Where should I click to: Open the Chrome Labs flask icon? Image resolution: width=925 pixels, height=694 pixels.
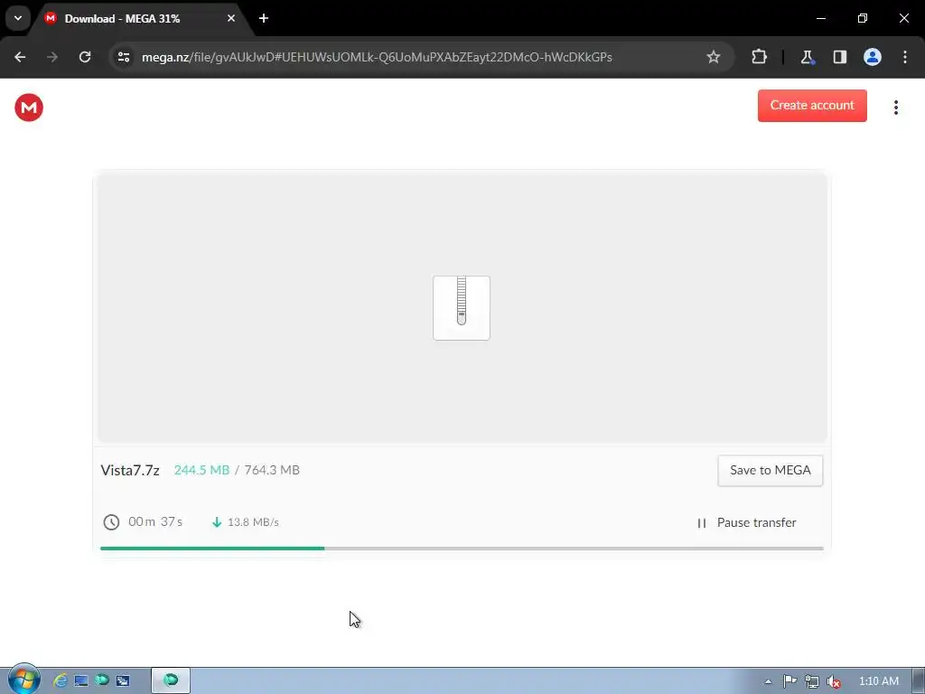(807, 57)
